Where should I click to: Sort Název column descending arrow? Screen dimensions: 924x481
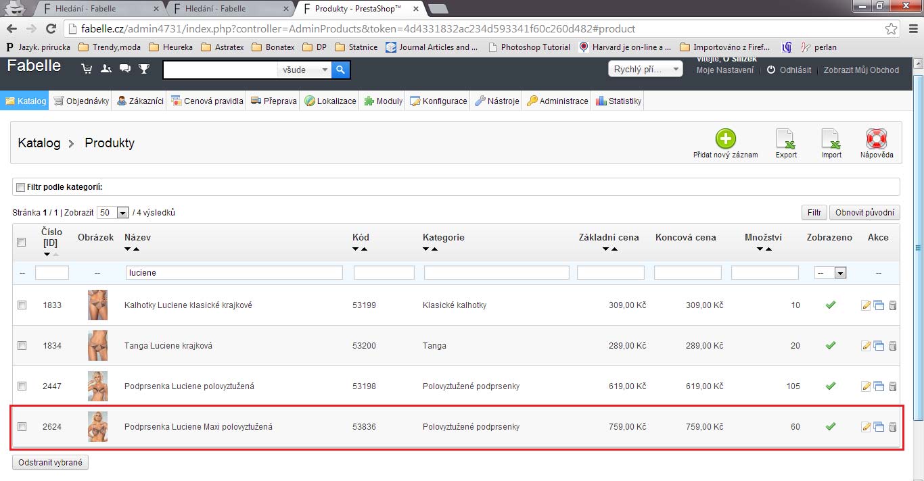tap(128, 249)
